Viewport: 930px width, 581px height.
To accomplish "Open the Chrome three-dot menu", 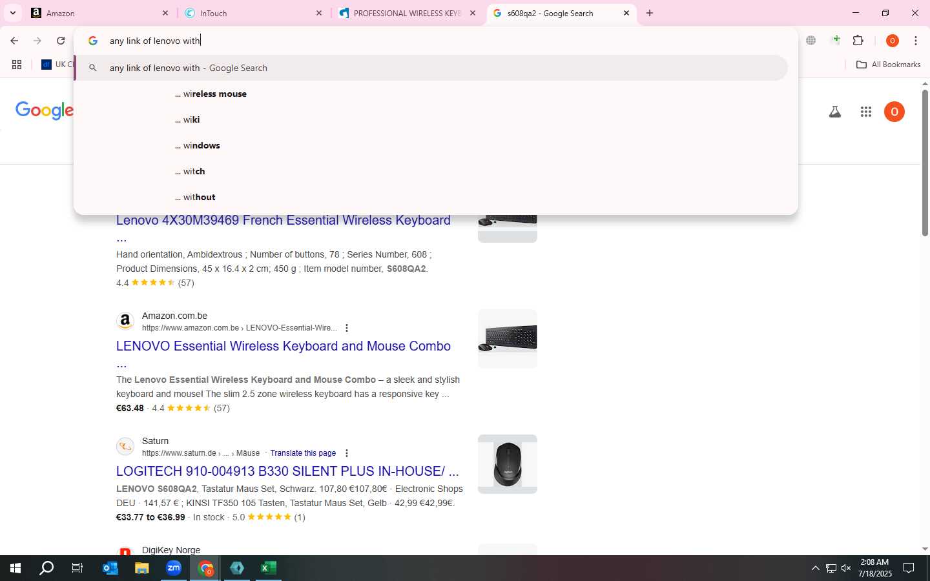I will tap(915, 41).
